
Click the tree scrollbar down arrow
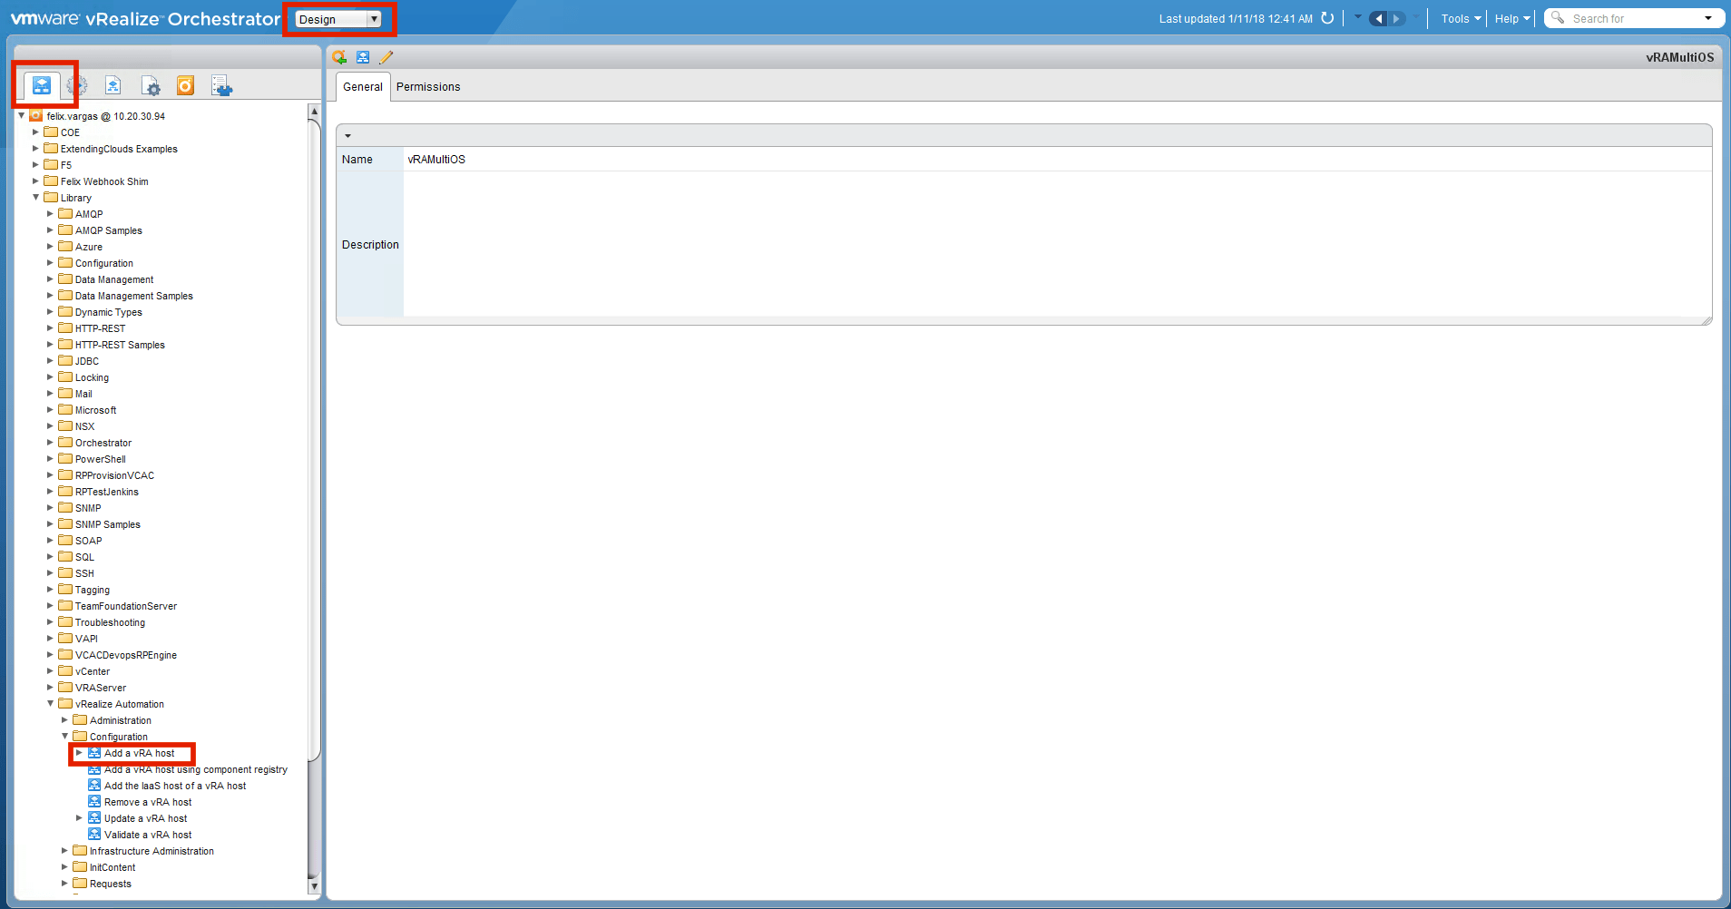tap(314, 886)
